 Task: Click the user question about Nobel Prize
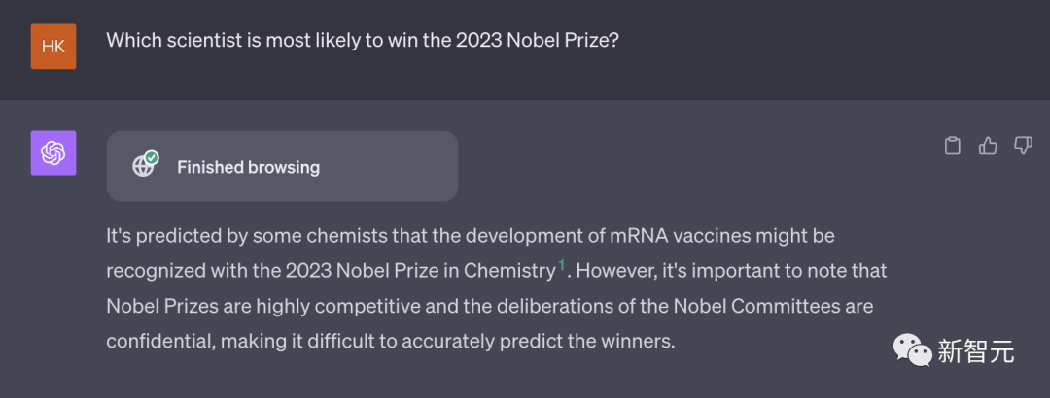tap(362, 41)
